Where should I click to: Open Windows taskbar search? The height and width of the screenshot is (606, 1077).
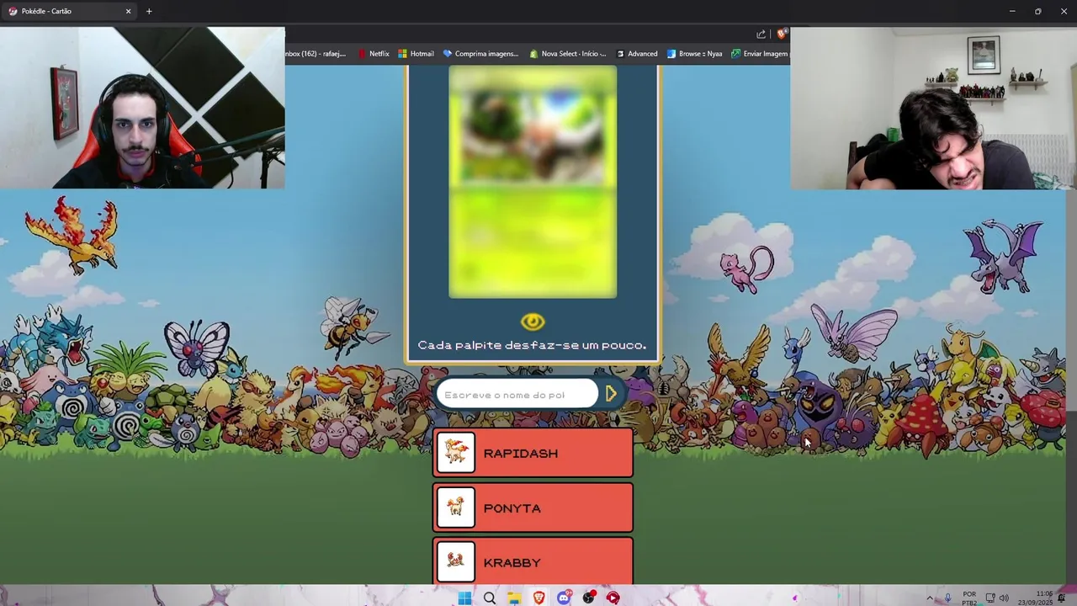pos(489,598)
